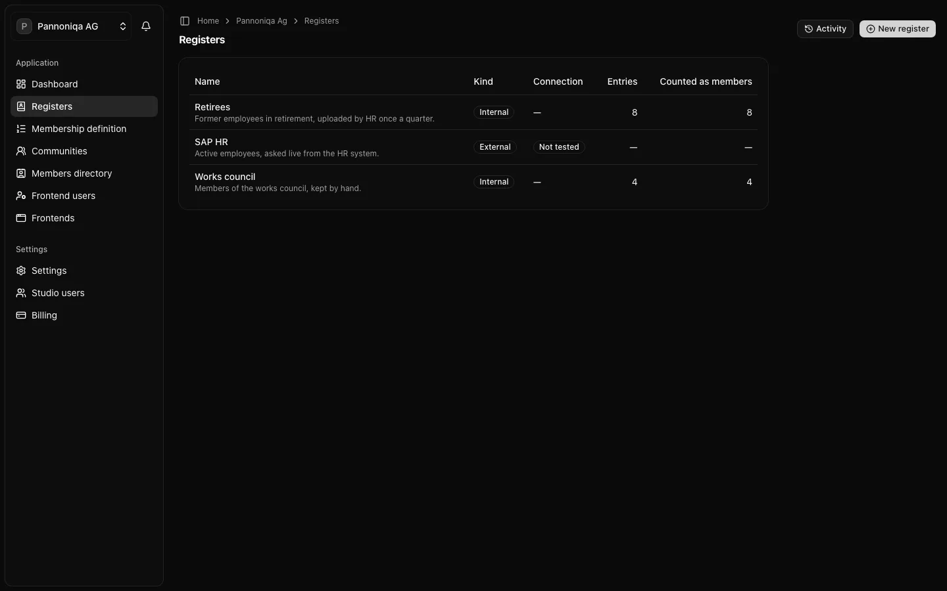
Task: Navigate to Communities
Action: 84,151
